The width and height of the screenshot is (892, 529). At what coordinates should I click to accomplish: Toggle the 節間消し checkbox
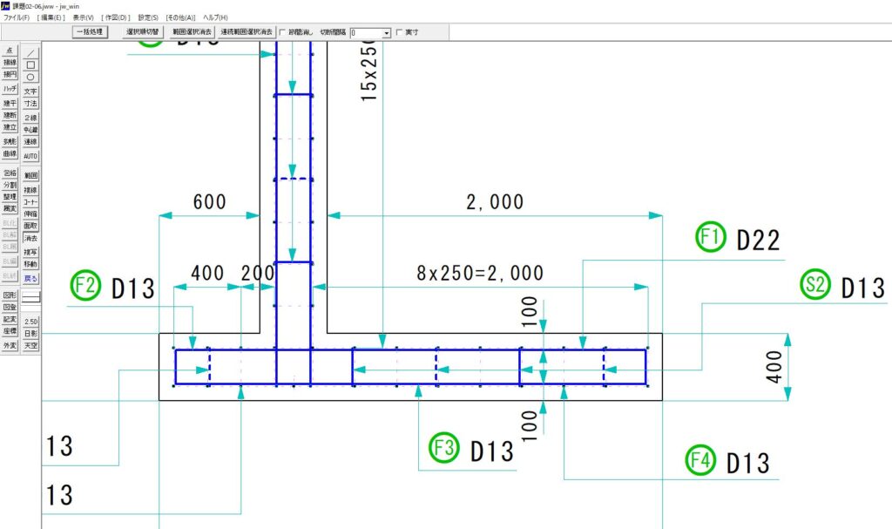pos(282,32)
